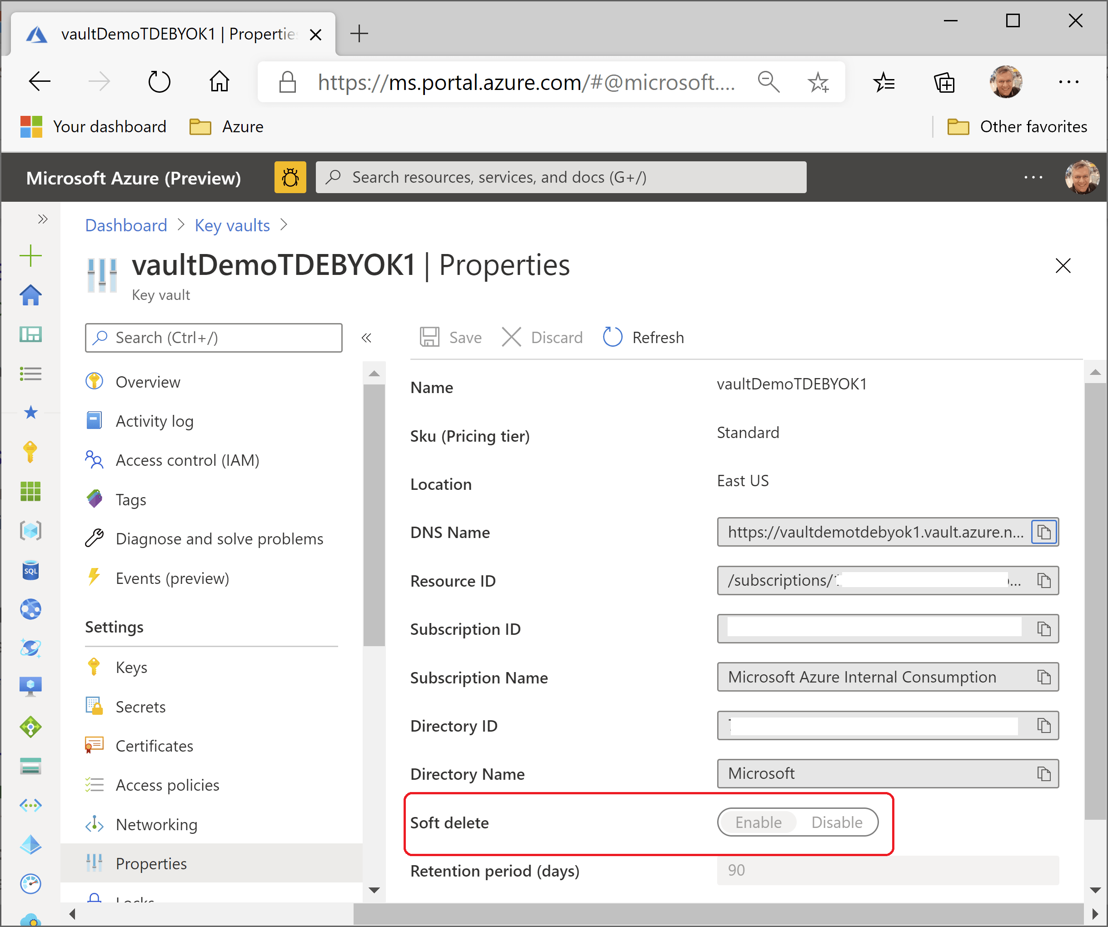Image resolution: width=1108 pixels, height=927 pixels.
Task: Open the browser Collections icon
Action: (944, 82)
